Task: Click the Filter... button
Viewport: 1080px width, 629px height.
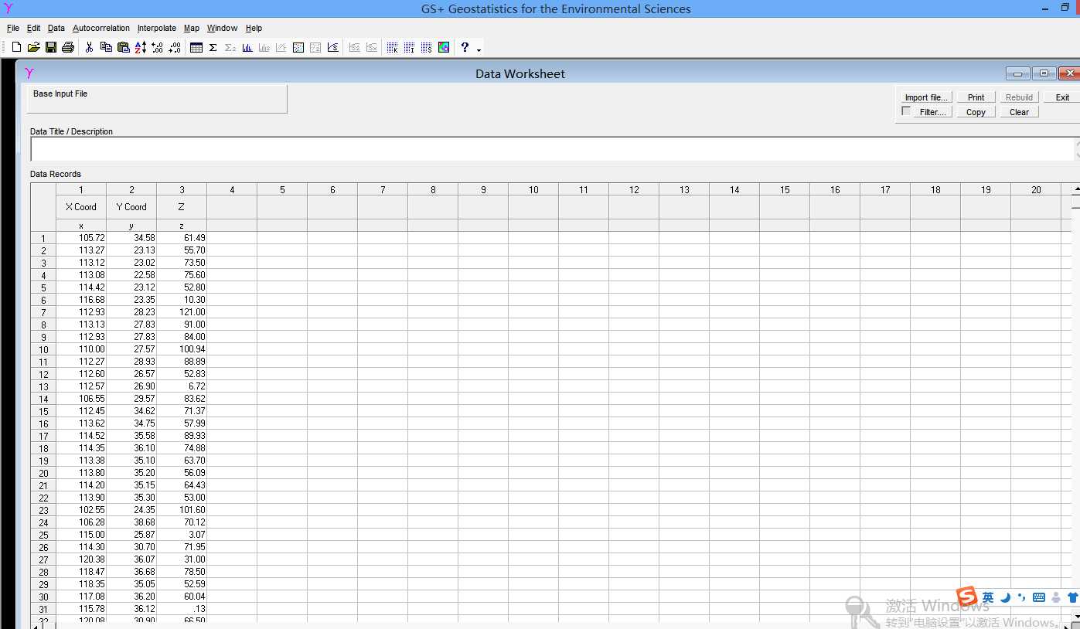Action: coord(932,112)
